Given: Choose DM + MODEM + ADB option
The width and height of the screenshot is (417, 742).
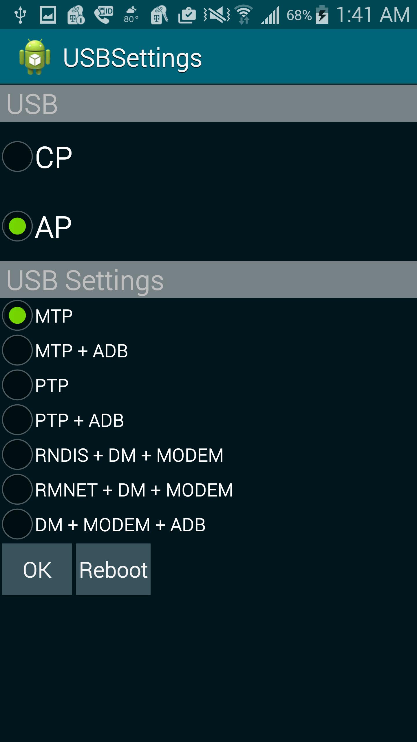Looking at the screenshot, I should 104,524.
